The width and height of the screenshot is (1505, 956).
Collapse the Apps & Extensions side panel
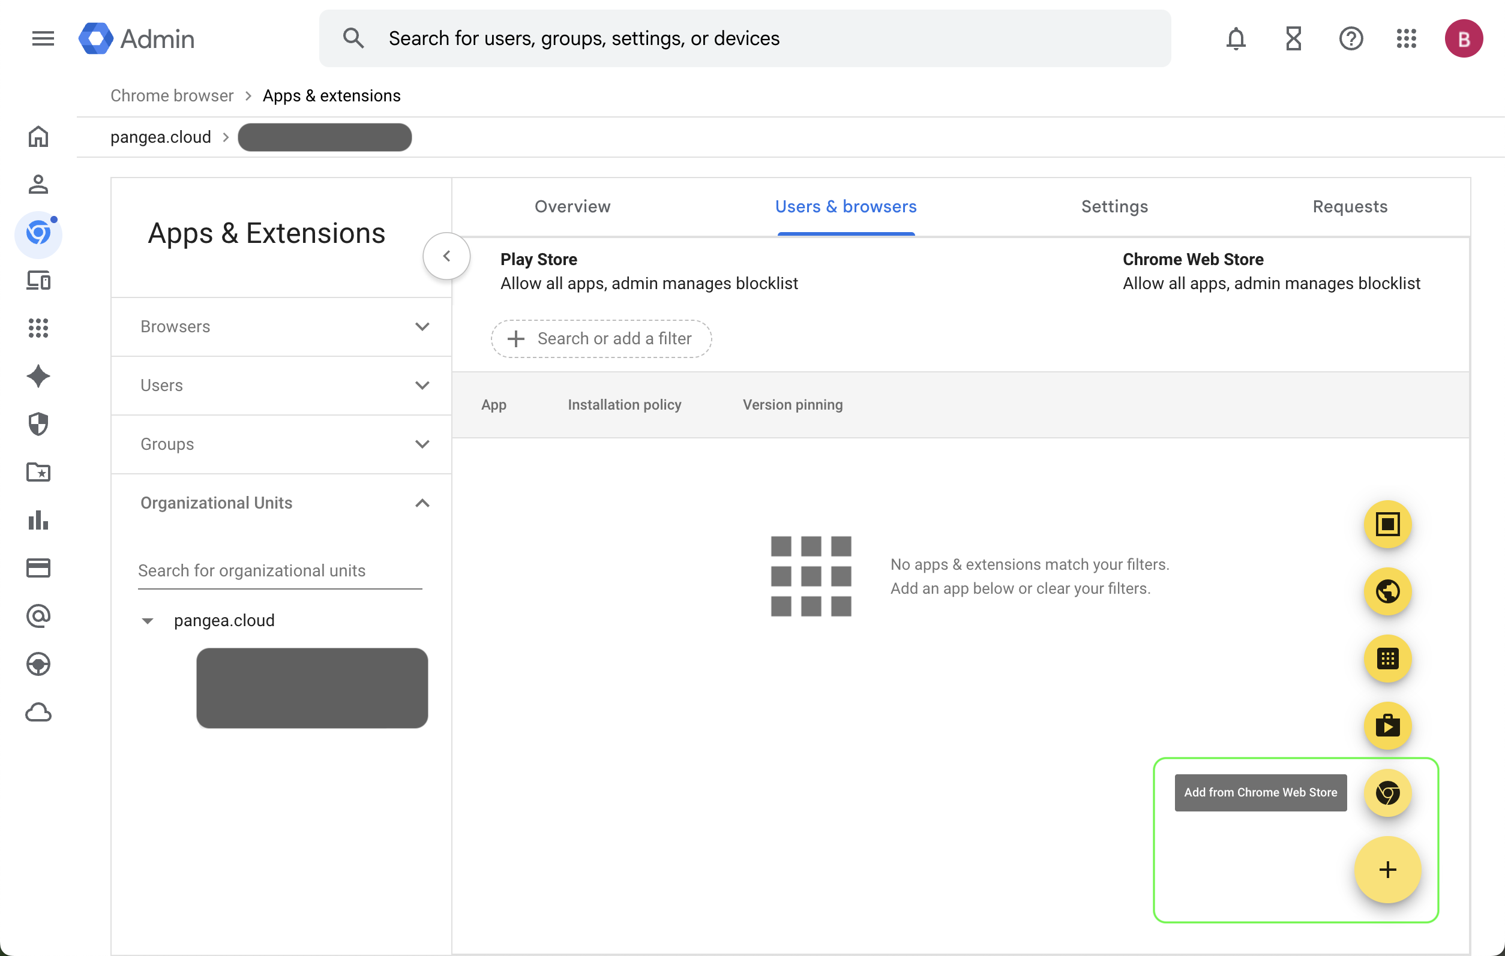coord(446,256)
